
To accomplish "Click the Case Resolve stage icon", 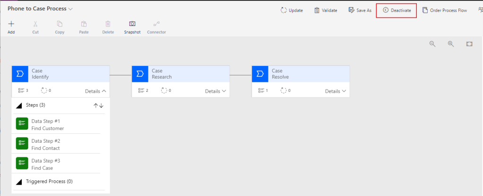I will [x=260, y=74].
